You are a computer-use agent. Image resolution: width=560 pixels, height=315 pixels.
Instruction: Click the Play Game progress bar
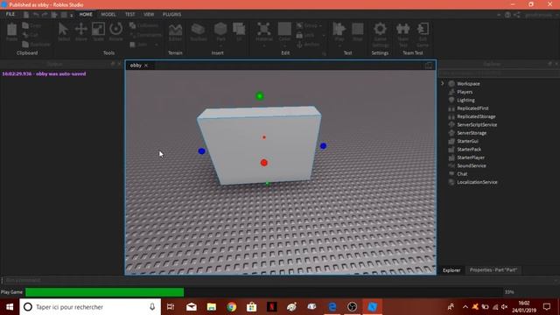pos(263,292)
